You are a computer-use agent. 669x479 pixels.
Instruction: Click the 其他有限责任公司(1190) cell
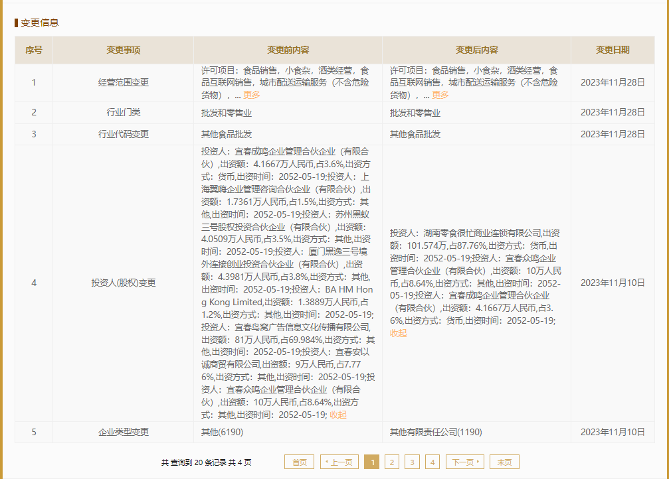[476, 432]
